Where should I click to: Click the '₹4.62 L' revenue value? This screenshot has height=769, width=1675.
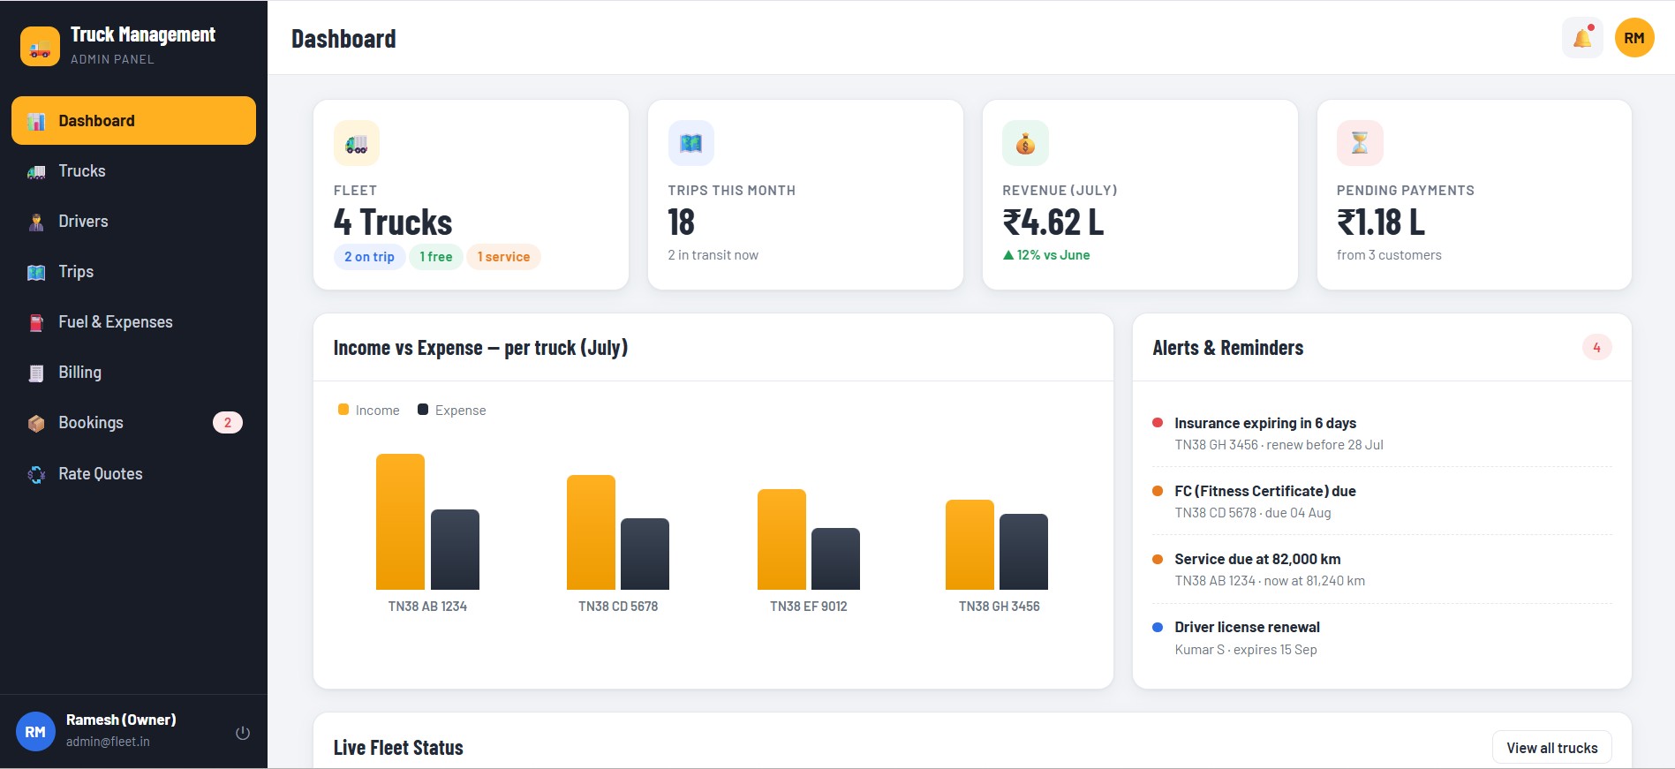[x=1053, y=222]
